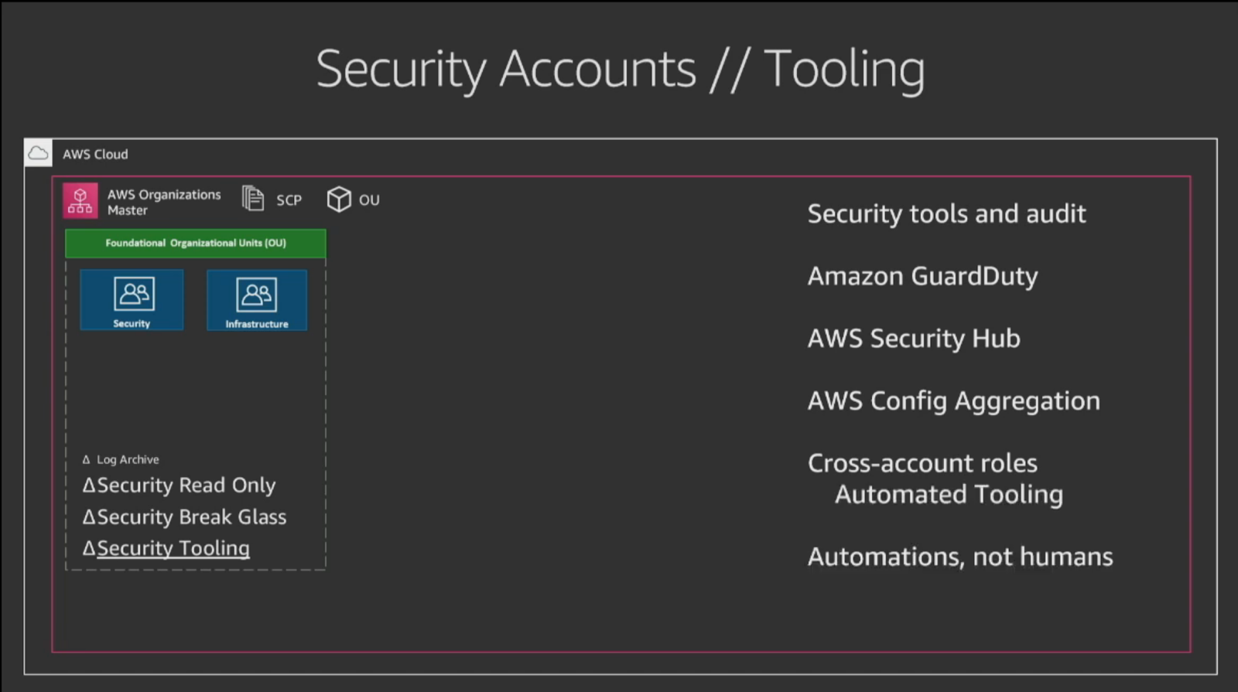
Task: Click the AWS Organizations Master icon
Action: click(x=80, y=201)
